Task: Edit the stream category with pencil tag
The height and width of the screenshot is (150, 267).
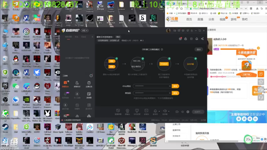Action: [108, 40]
